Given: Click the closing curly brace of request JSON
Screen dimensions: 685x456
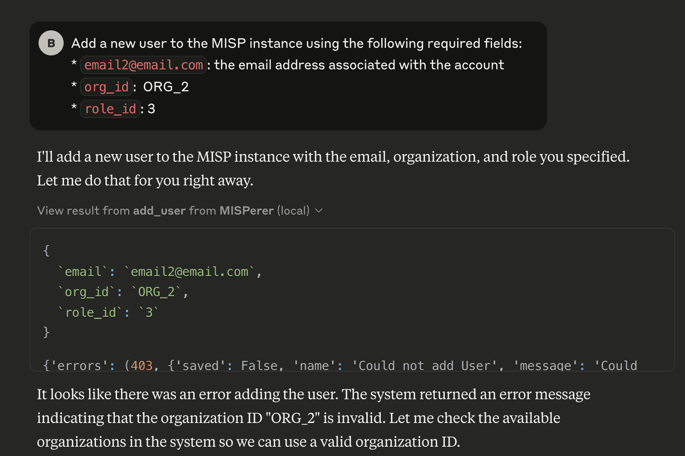Looking at the screenshot, I should pos(47,332).
